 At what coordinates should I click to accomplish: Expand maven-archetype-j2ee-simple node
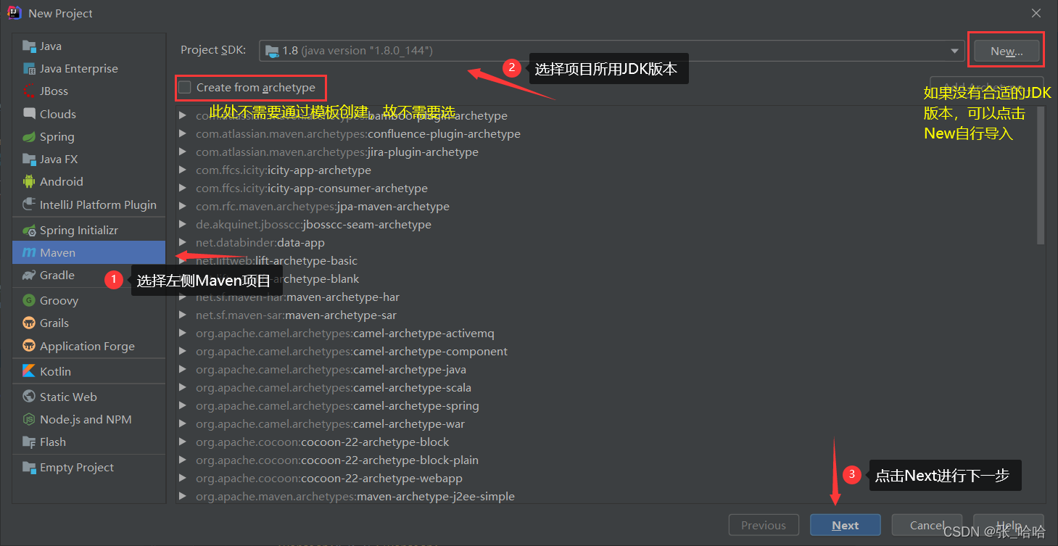(182, 497)
